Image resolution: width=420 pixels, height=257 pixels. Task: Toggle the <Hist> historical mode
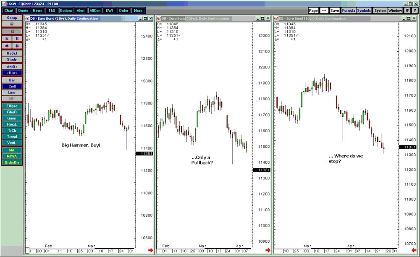[x=12, y=73]
